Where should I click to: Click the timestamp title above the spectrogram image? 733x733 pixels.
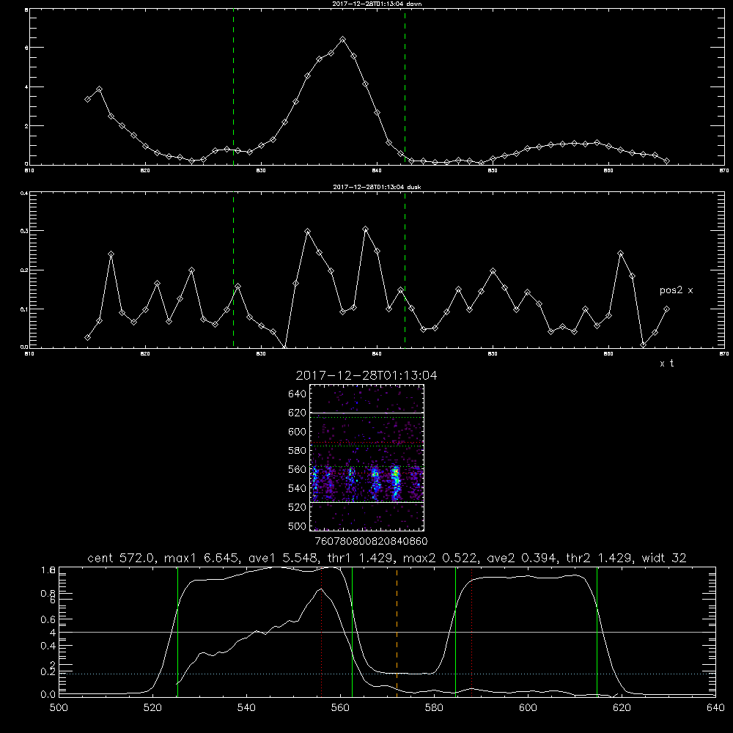(x=366, y=375)
